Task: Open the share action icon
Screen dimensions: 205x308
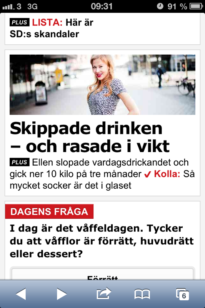Action: point(104,293)
